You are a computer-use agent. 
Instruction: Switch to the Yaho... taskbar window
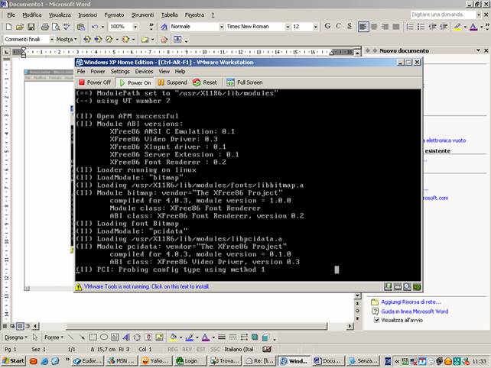click(156, 361)
